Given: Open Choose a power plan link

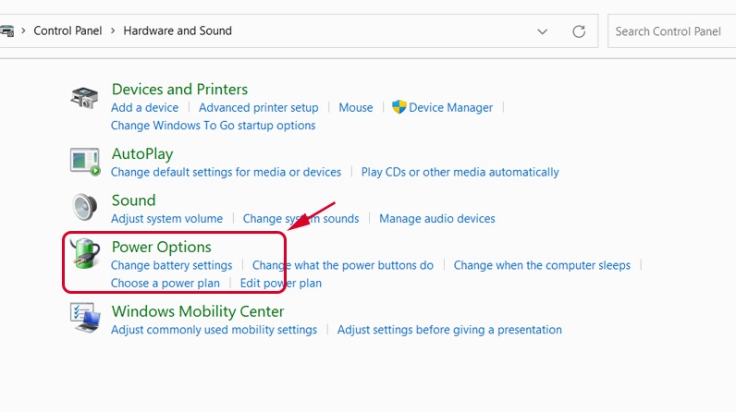Looking at the screenshot, I should tap(166, 284).
